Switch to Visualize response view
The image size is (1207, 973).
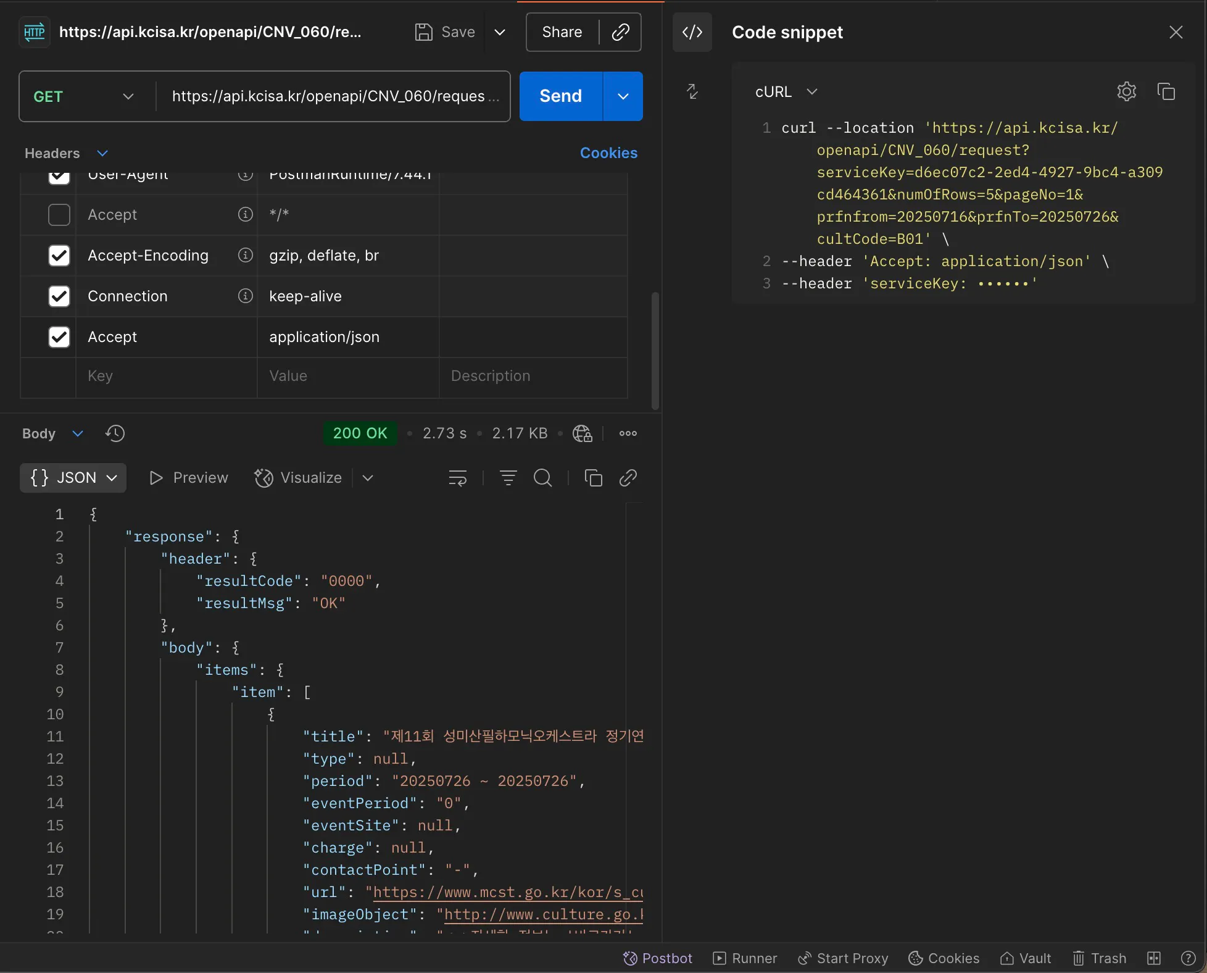click(298, 478)
